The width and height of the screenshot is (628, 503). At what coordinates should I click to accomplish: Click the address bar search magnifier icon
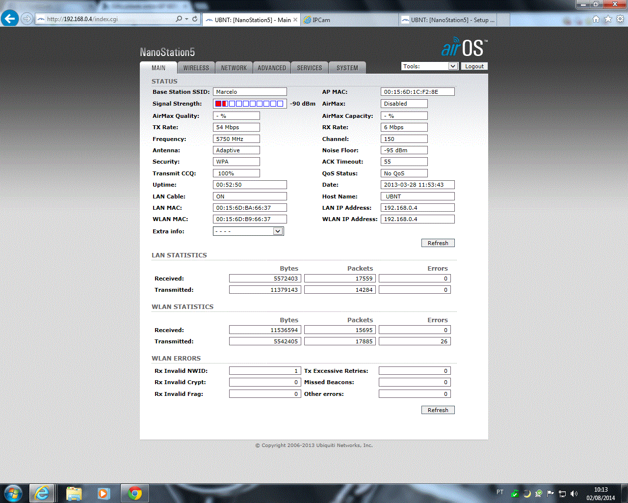click(x=179, y=19)
